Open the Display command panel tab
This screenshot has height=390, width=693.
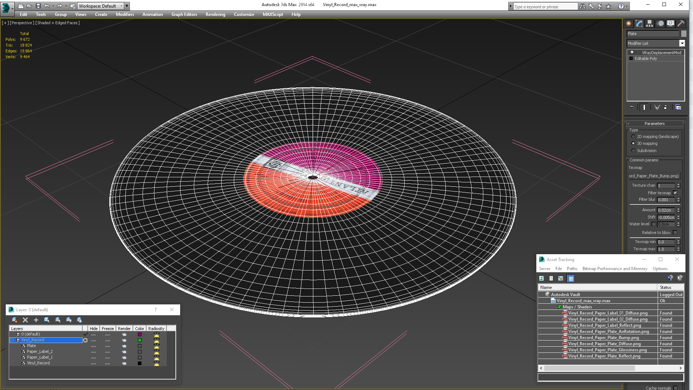(x=671, y=23)
